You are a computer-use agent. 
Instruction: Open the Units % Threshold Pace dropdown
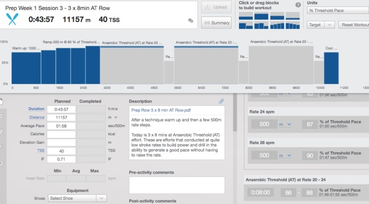pyautogui.click(x=337, y=10)
